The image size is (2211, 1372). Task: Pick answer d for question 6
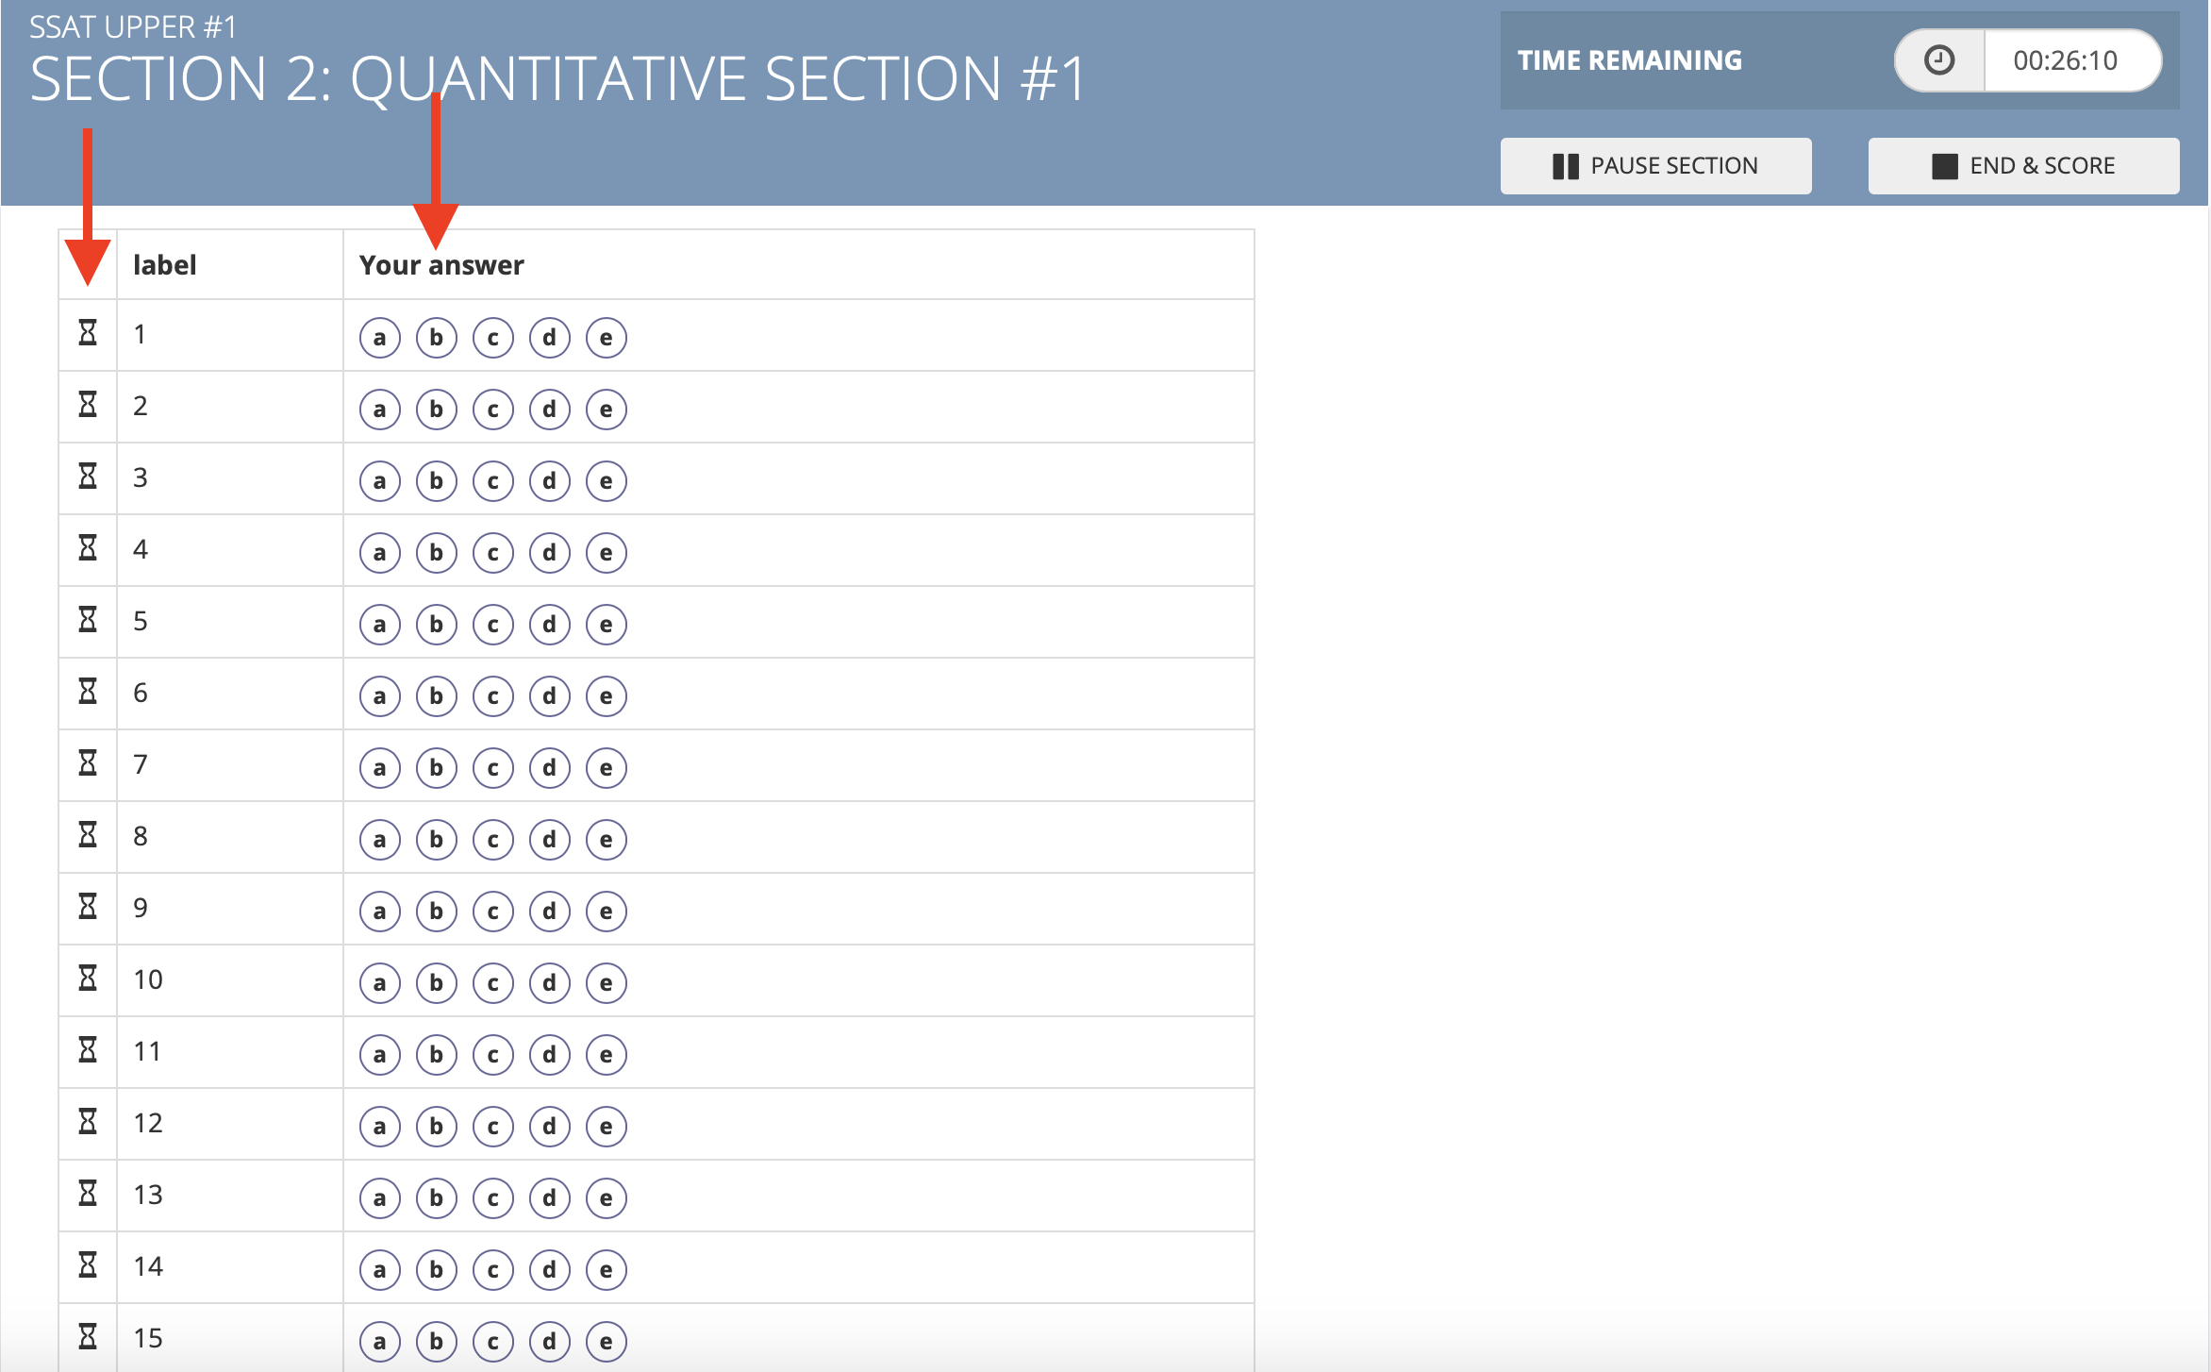pyautogui.click(x=549, y=696)
